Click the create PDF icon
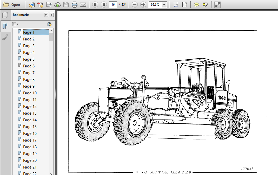The width and height of the screenshot is (278, 175). click(40, 5)
